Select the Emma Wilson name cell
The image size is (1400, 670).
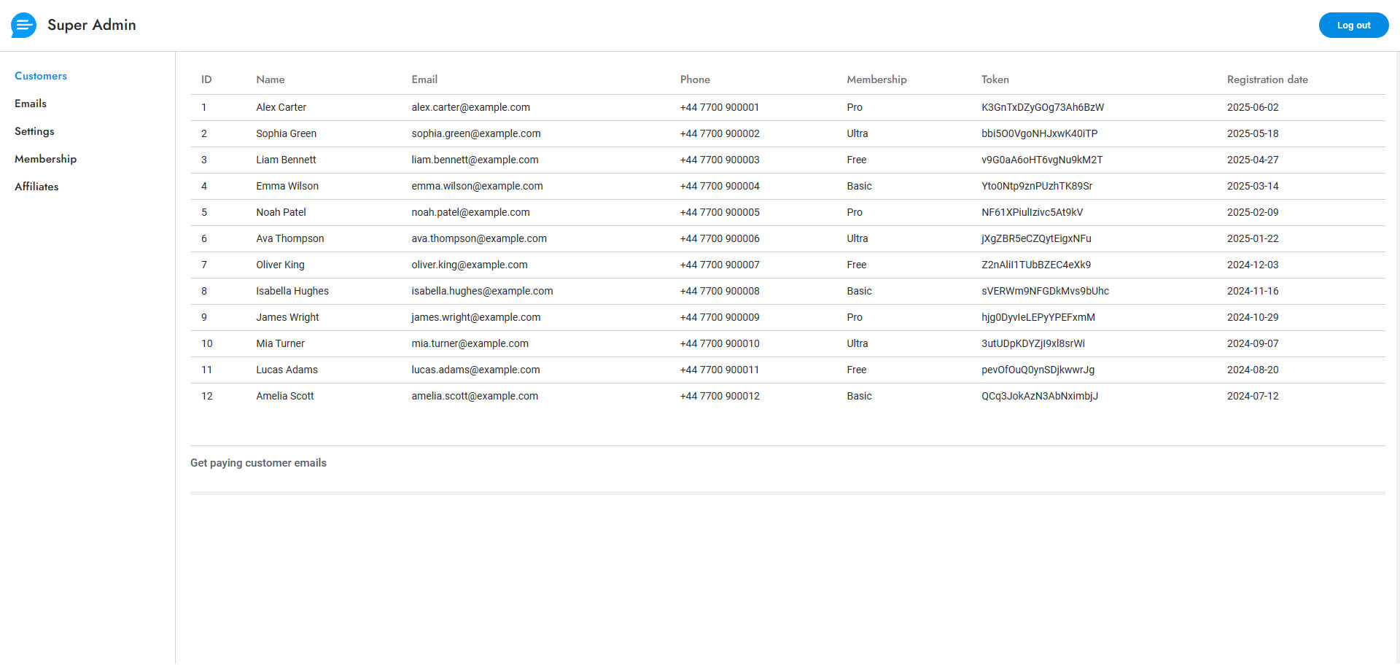pos(287,186)
